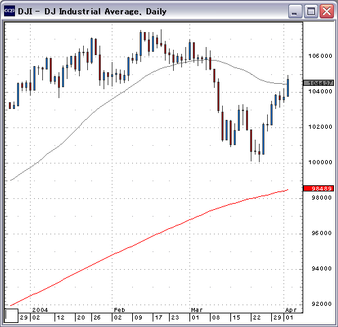Click the Mar month label on time axis
The height and width of the screenshot is (327, 338).
pos(197,310)
